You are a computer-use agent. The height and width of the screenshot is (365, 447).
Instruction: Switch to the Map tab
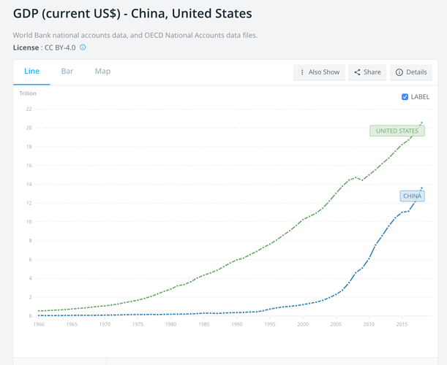pyautogui.click(x=102, y=72)
